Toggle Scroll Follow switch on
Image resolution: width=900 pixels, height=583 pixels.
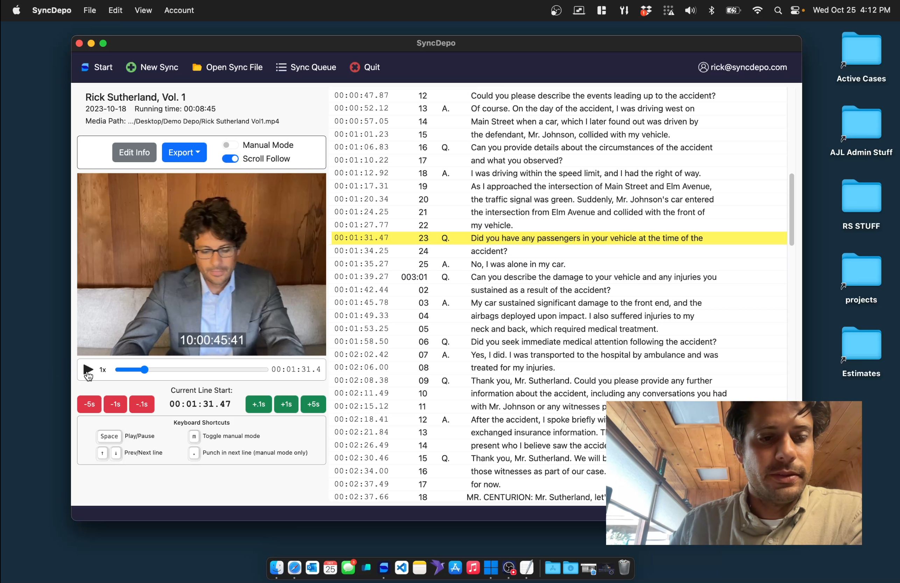click(230, 159)
